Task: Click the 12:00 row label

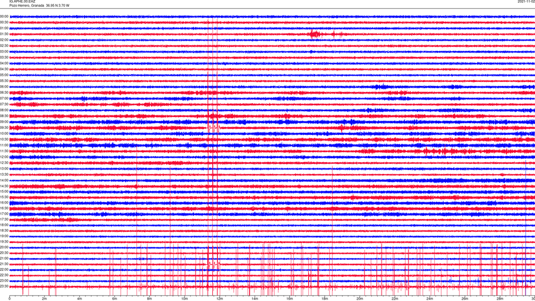Action: click(x=4, y=157)
